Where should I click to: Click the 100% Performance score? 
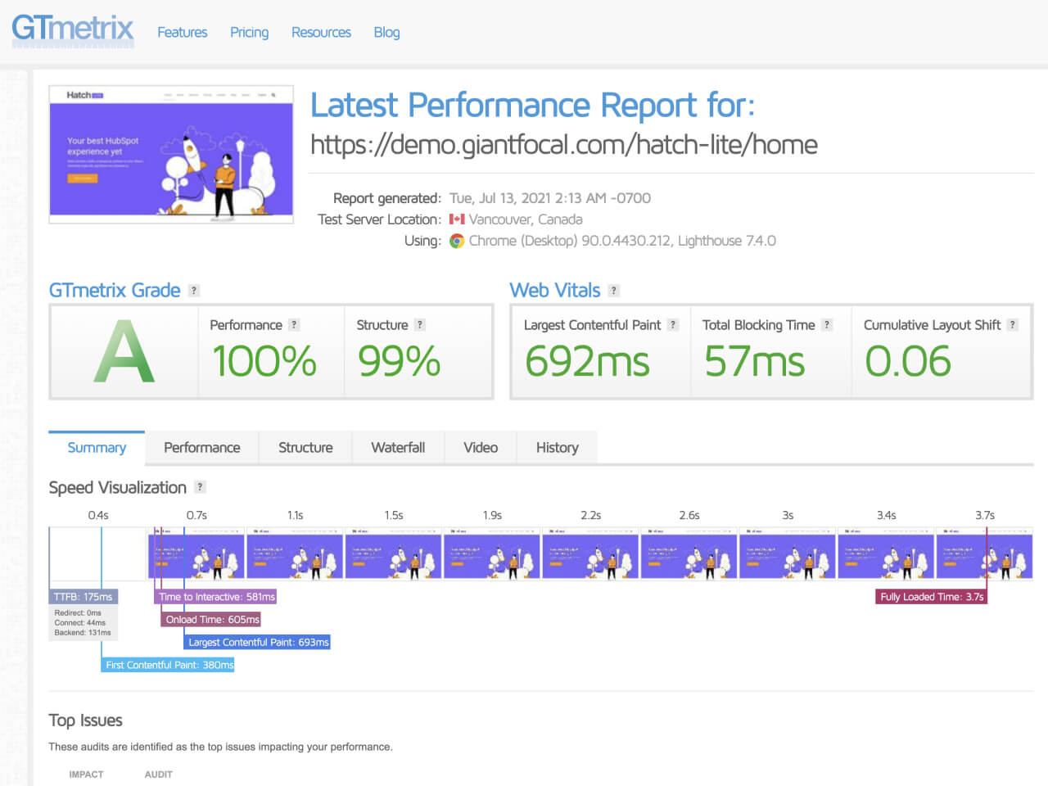point(264,361)
